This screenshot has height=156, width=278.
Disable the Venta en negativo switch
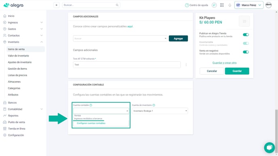pyautogui.click(x=246, y=52)
